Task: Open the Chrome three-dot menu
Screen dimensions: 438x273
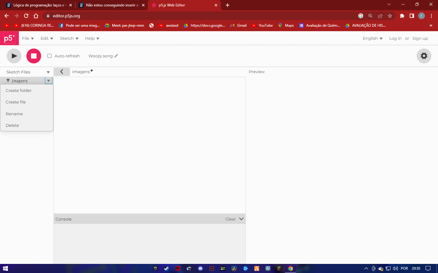Action: pos(431,16)
